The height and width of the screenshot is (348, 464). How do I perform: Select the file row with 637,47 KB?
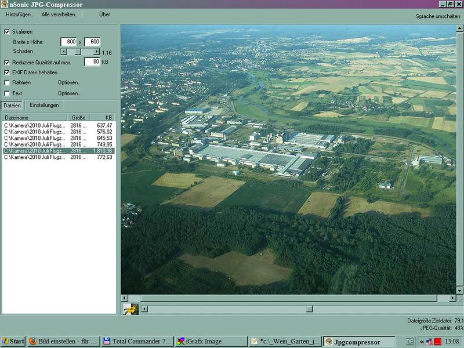[58, 125]
